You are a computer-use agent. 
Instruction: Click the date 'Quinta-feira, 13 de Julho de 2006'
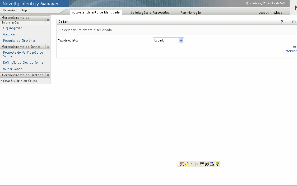coord(266,3)
